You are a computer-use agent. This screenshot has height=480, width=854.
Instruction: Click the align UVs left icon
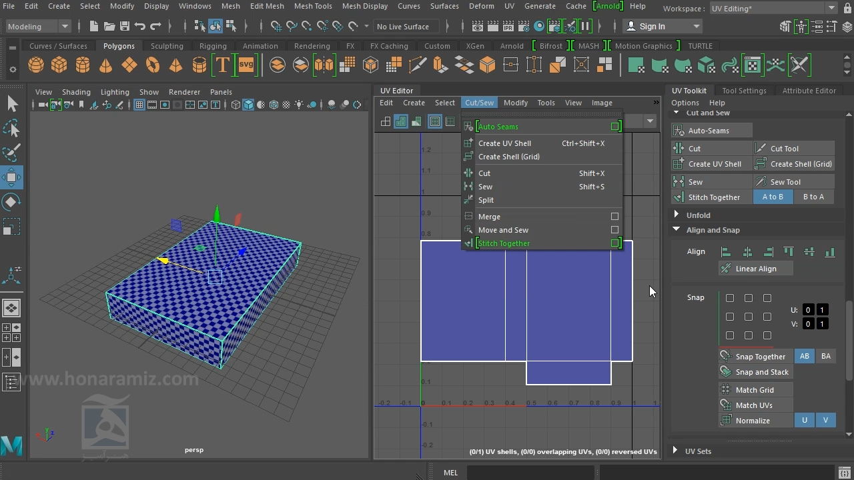click(726, 252)
